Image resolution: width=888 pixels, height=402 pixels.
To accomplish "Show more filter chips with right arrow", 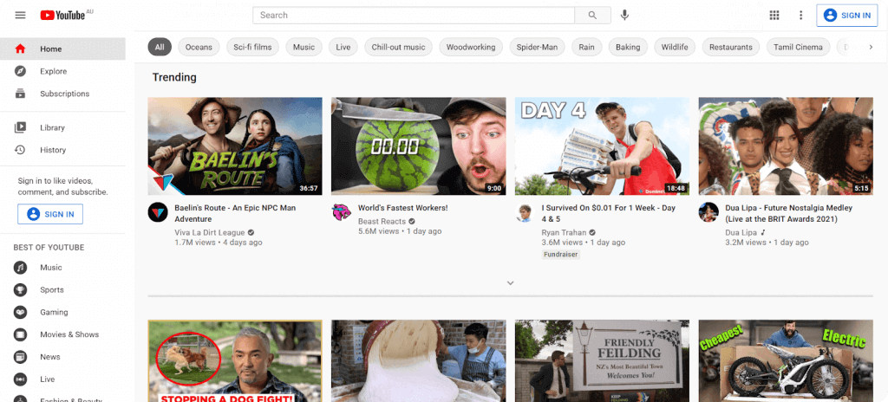I will pos(871,47).
